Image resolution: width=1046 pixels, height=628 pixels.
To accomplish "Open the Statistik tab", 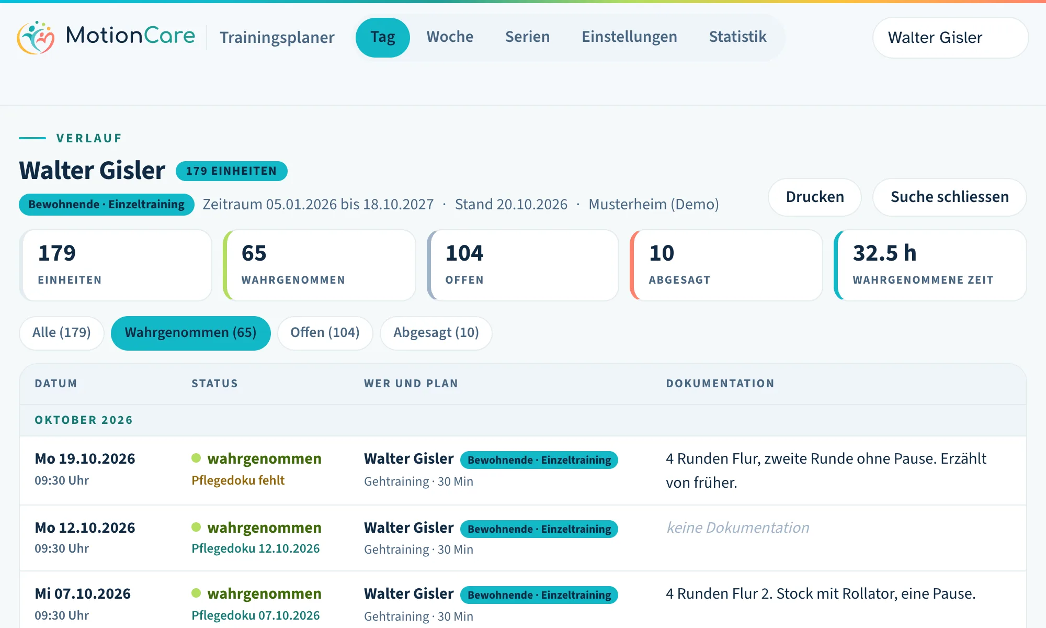I will pyautogui.click(x=737, y=37).
